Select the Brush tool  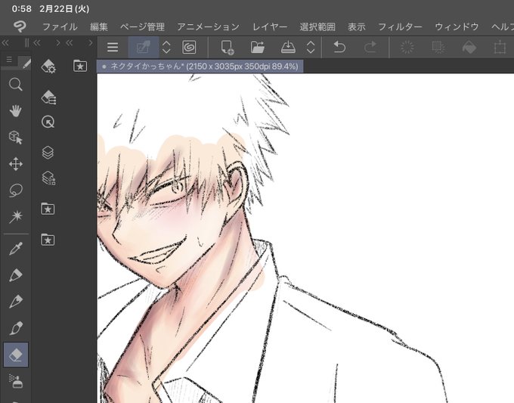coord(16,328)
